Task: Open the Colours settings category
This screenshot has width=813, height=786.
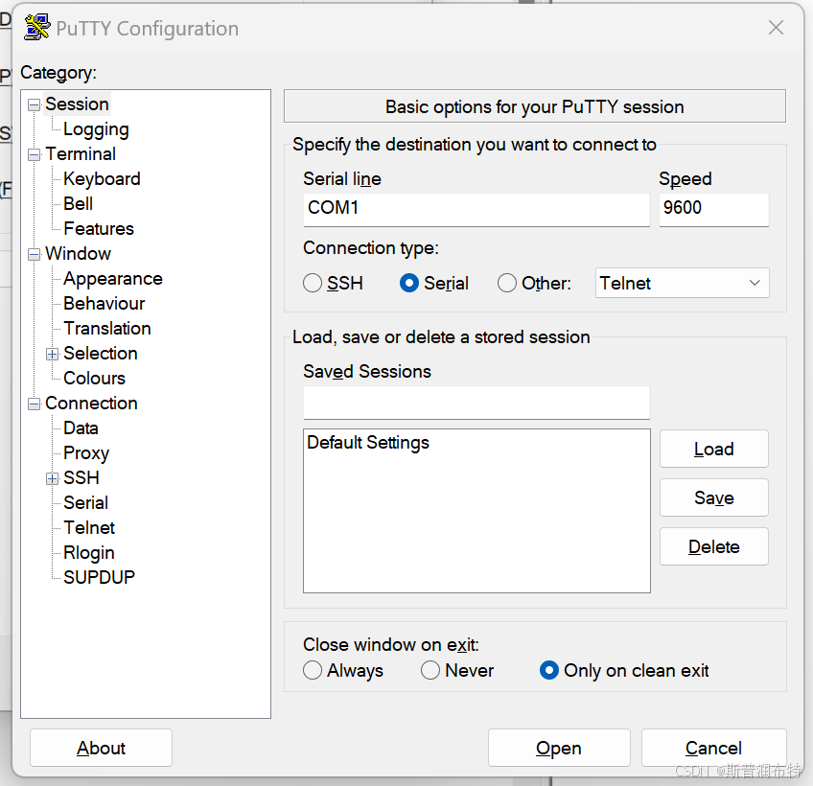Action: [x=94, y=378]
